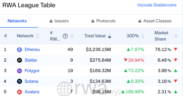Click the RWA count 49 for Ethereum
The width and height of the screenshot is (183, 96).
(x=70, y=49)
